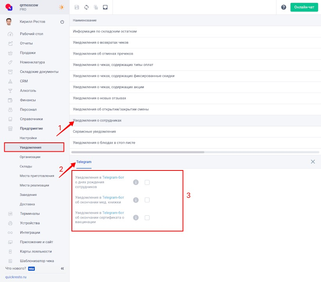Image resolution: width=321 pixels, height=282 pixels.
Task: Select row Информация по складским остаткам
Action: pyautogui.click(x=195, y=32)
